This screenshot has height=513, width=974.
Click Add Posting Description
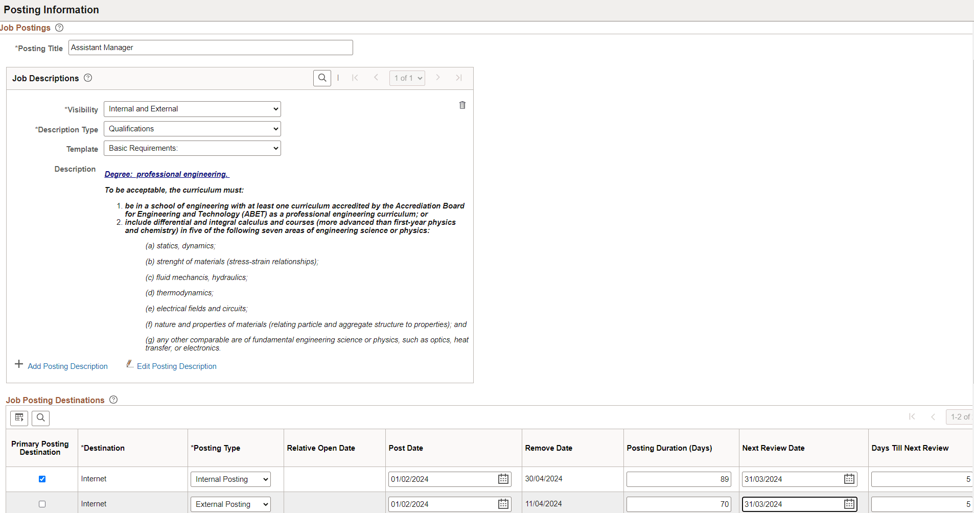(67, 366)
